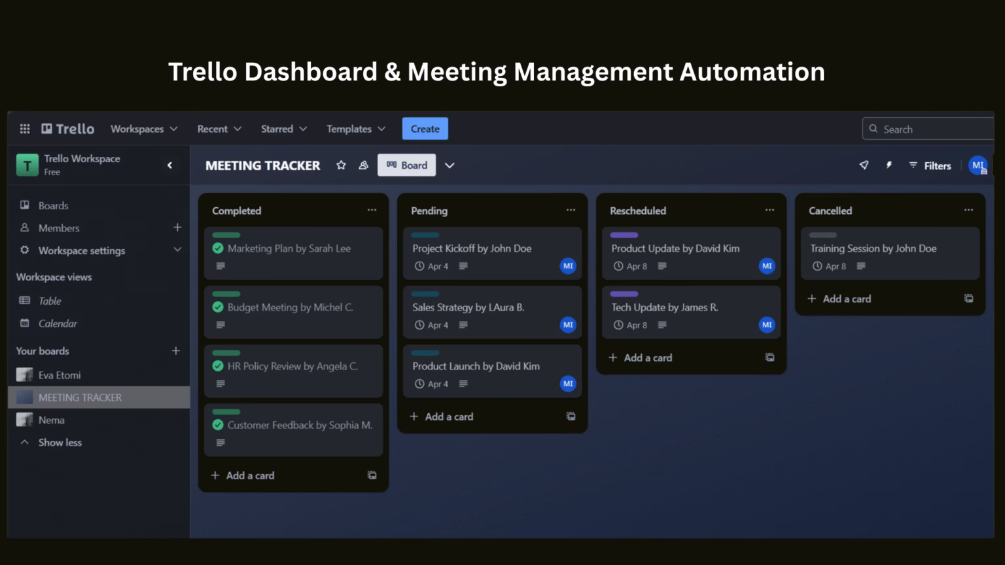Image resolution: width=1005 pixels, height=565 pixels.
Task: Click the MI account avatar in header
Action: [978, 165]
